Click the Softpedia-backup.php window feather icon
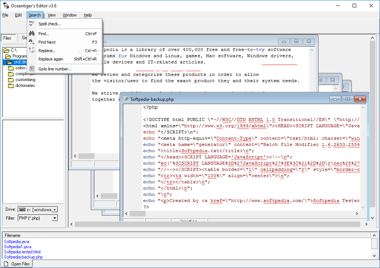The height and width of the screenshot is (268, 380). click(126, 99)
